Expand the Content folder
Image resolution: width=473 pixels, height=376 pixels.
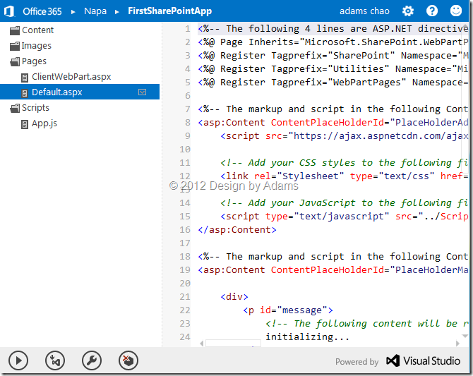pos(37,30)
